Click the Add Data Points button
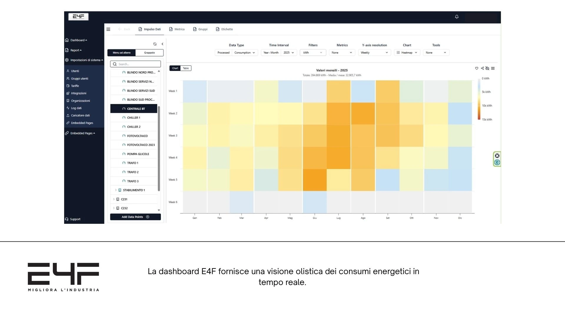 tap(135, 217)
